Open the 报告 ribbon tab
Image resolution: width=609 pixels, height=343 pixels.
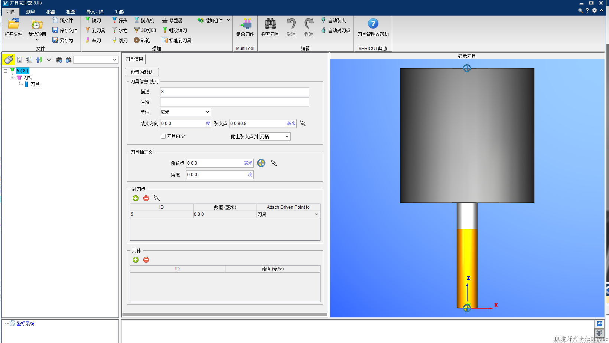pos(51,12)
